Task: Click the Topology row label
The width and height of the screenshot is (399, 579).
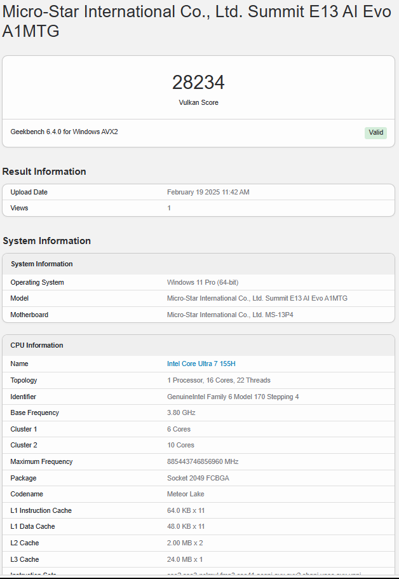Action: coord(24,380)
